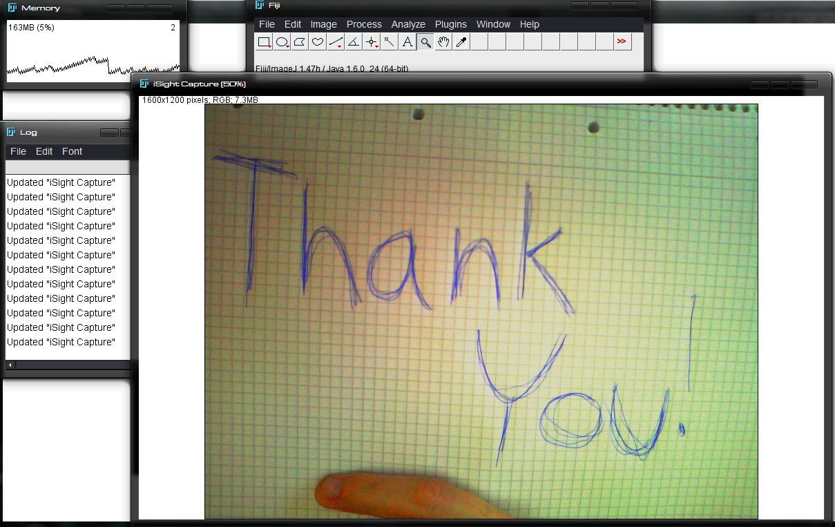Click the memory usage graph
835x527 pixels.
click(x=93, y=55)
